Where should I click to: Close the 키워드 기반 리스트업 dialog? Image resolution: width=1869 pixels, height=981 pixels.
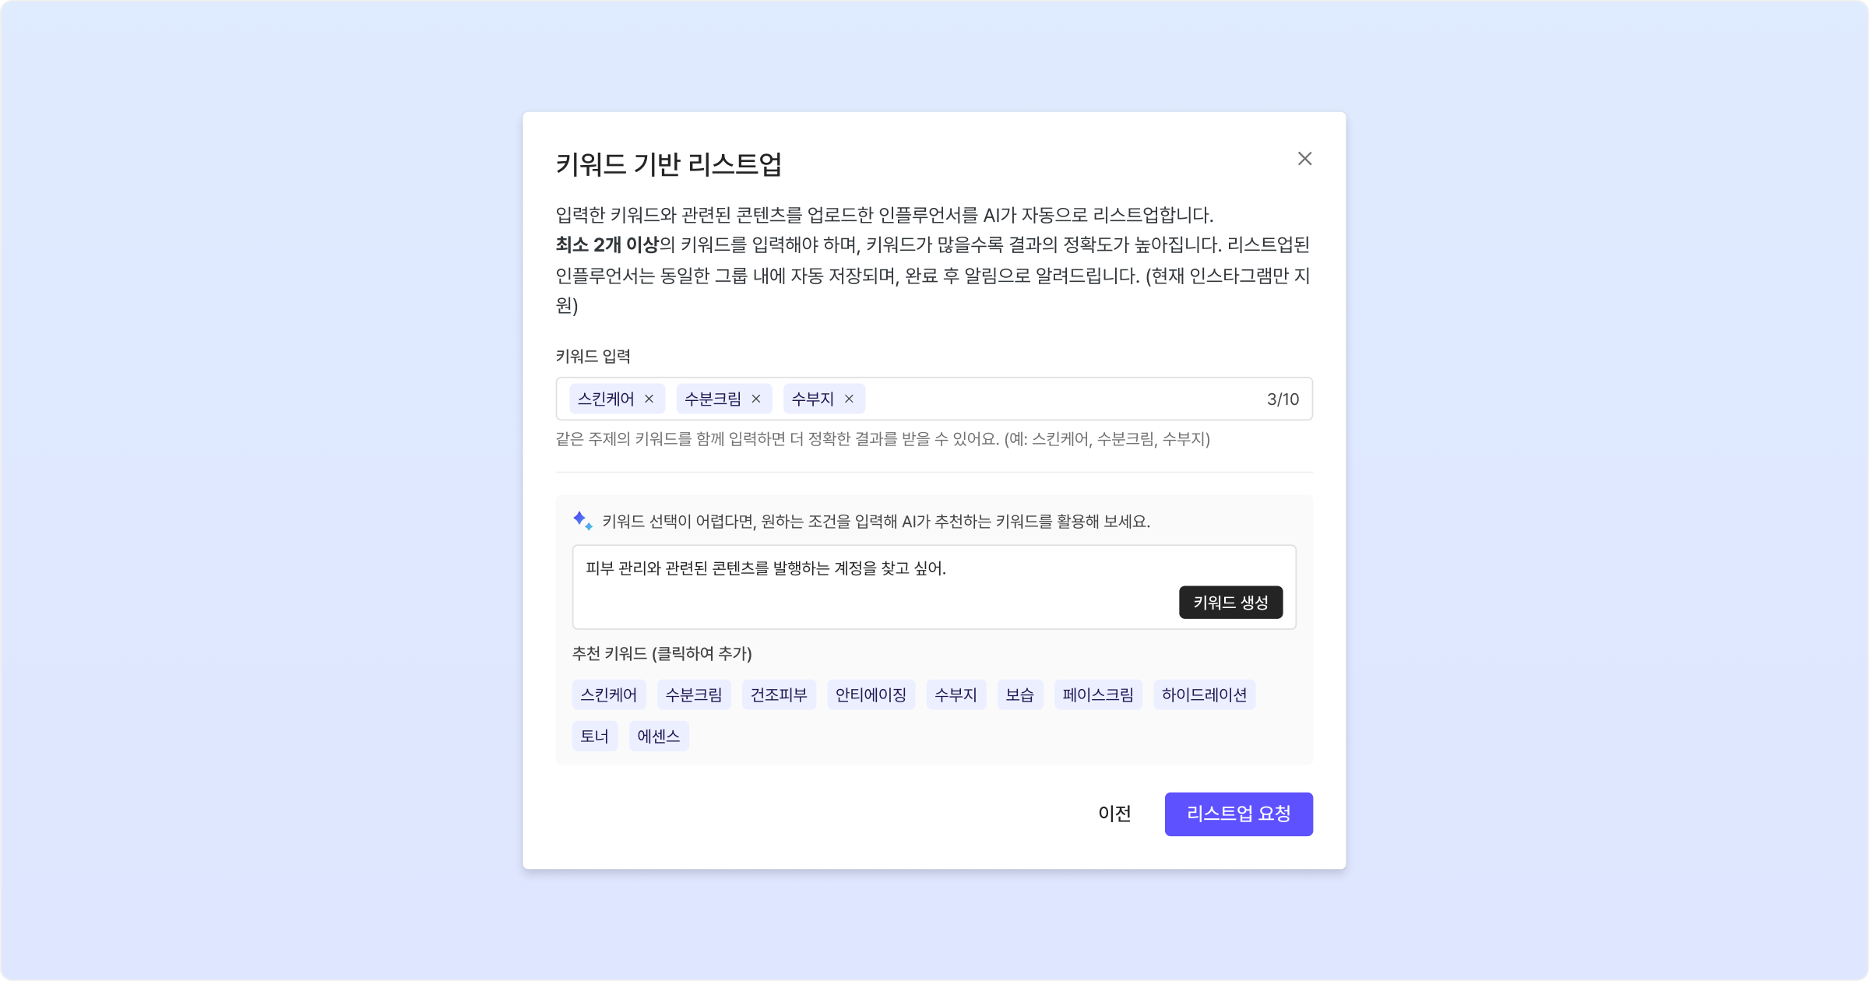[1304, 159]
